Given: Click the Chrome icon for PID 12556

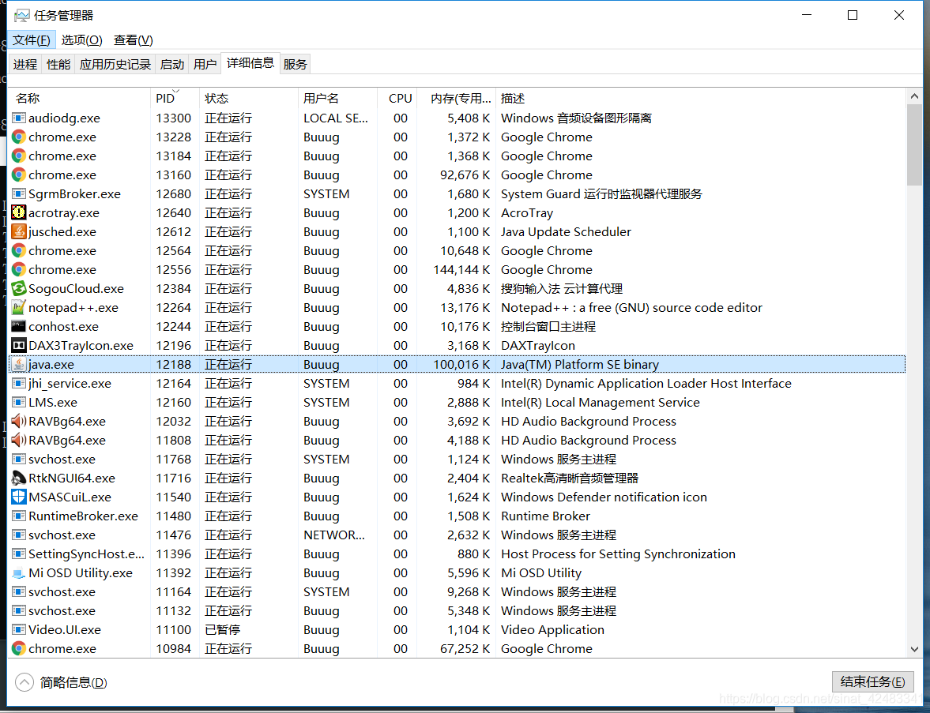Looking at the screenshot, I should (x=19, y=270).
